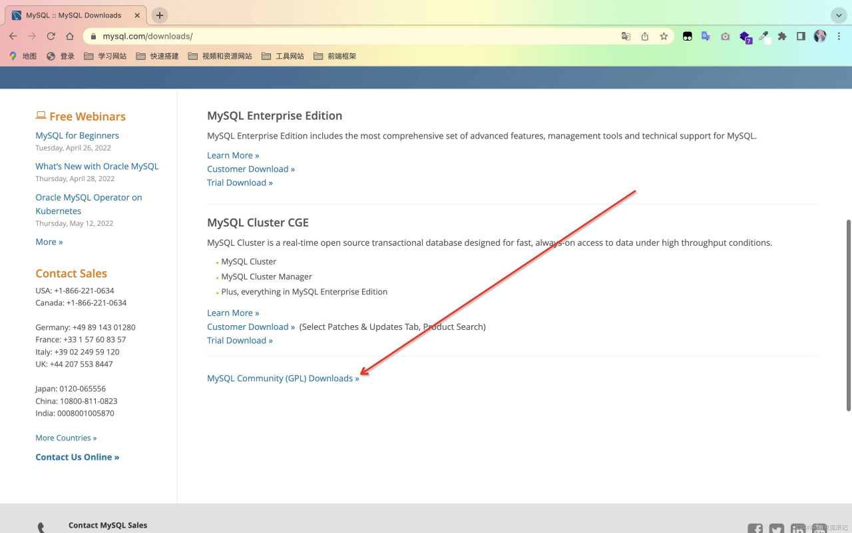Open the Tampermonkey extension icon
This screenshot has width=852, height=533.
[x=688, y=37]
